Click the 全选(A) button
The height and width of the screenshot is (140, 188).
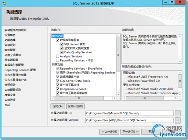coord(58,106)
